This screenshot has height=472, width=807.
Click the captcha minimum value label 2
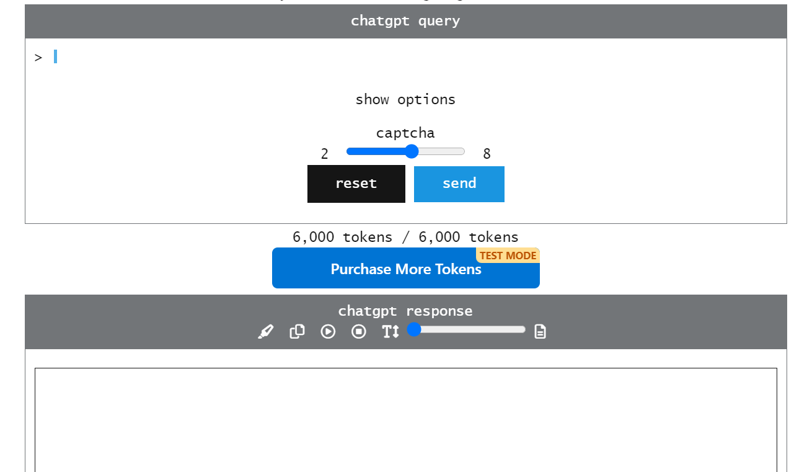click(x=324, y=153)
